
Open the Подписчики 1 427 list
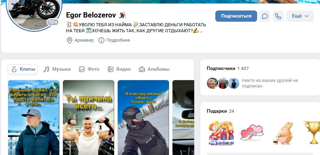(228, 68)
